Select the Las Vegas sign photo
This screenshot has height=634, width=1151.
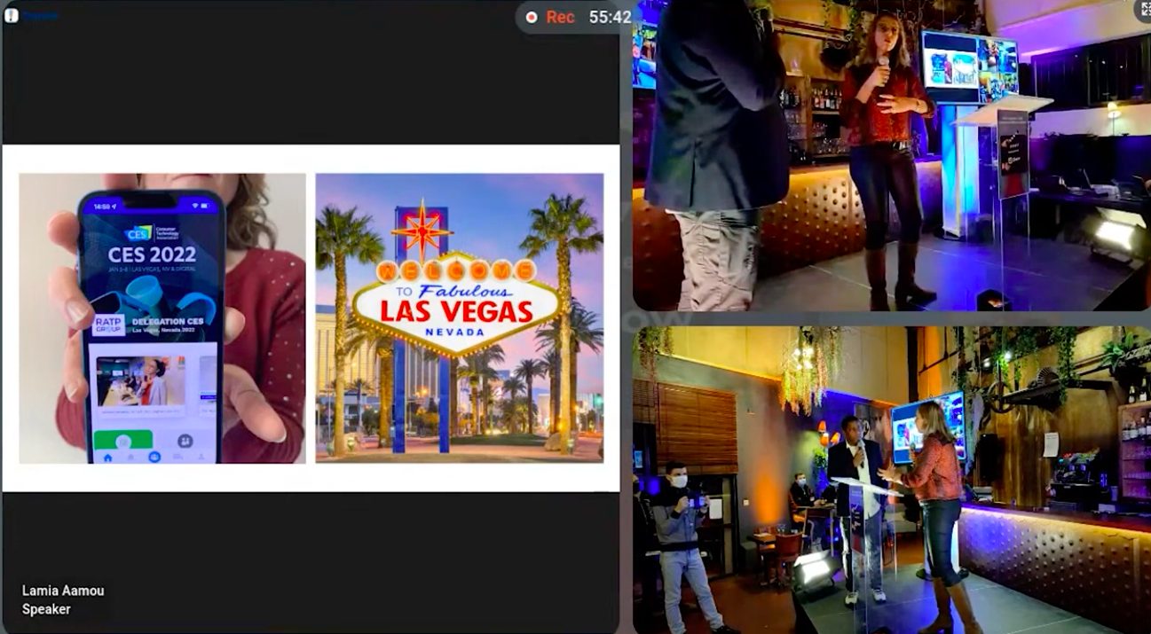click(460, 318)
